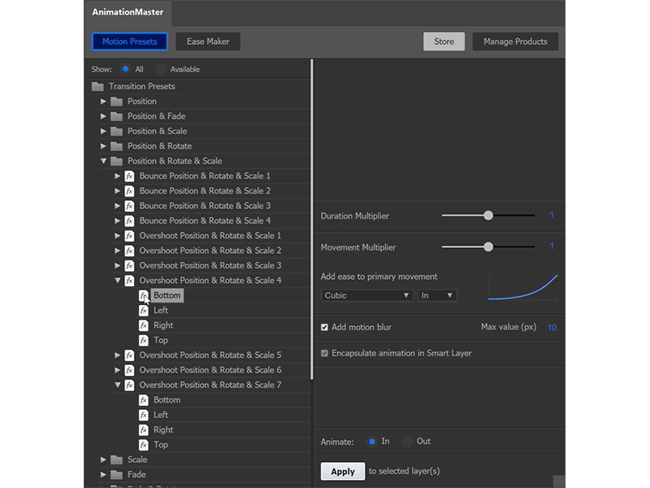Click the fx icon of Overshoot Position & Rotate & Scale 4
The height and width of the screenshot is (488, 650).
tap(130, 281)
